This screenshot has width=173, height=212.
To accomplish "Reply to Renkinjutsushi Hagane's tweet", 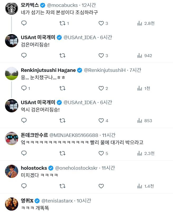I will [x=24, y=88].
